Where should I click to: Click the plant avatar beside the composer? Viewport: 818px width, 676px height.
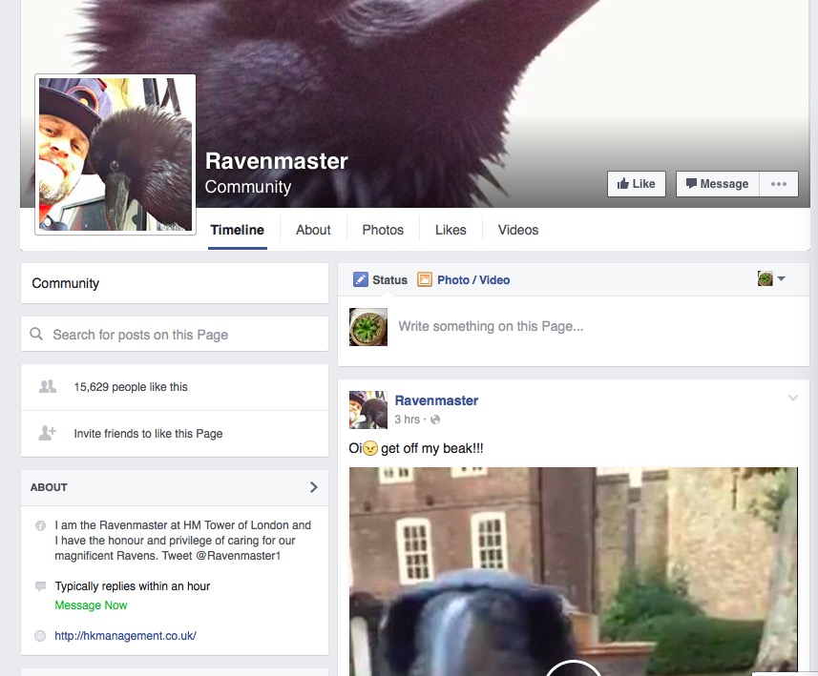click(x=368, y=327)
